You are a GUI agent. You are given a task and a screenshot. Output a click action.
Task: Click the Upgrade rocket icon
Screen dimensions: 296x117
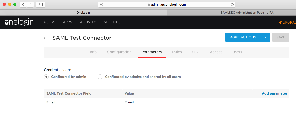(x=280, y=22)
